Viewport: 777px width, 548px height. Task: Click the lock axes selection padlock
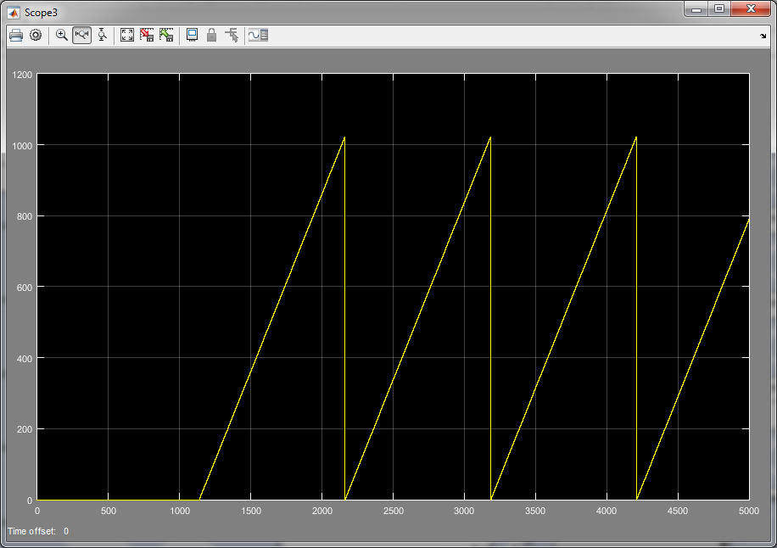click(x=211, y=35)
